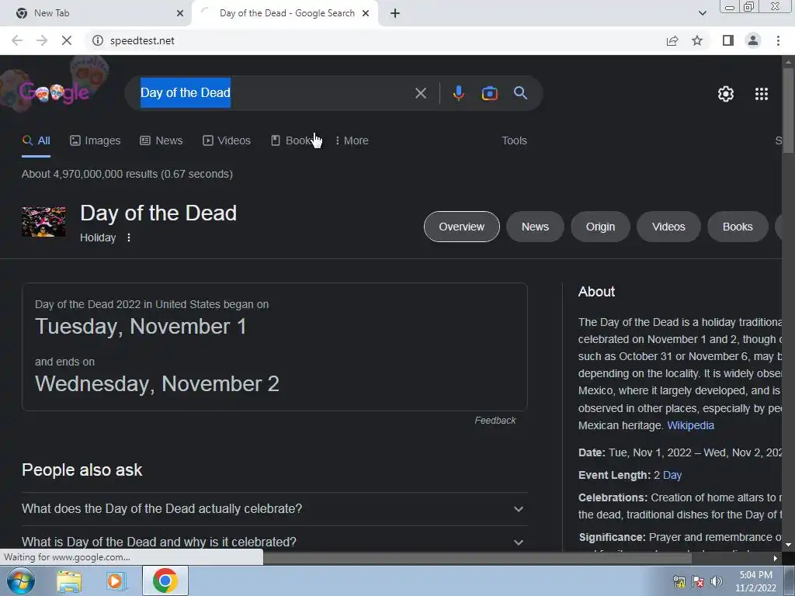Open the Chrome profile avatar
The height and width of the screenshot is (596, 795).
(753, 40)
